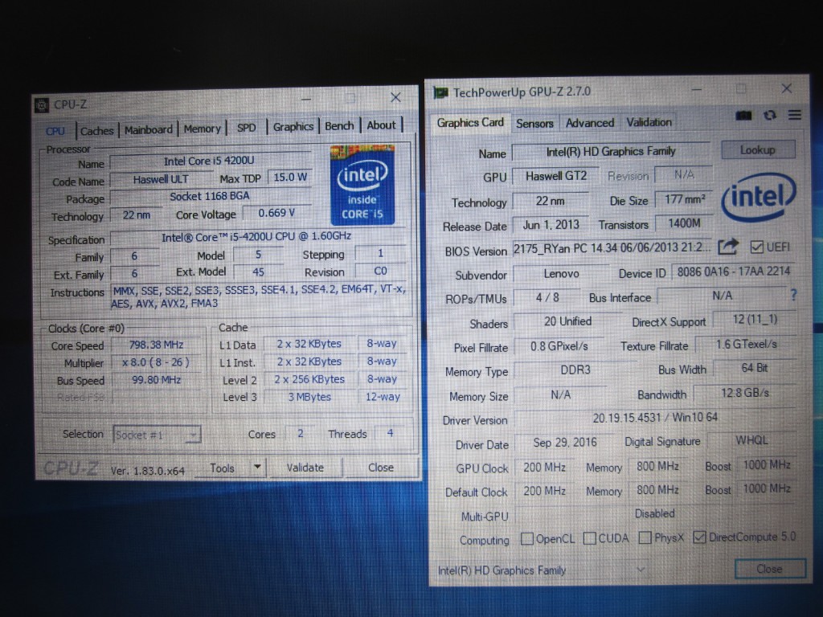Click the Transistors value 1400M
The height and width of the screenshot is (617, 823).
684,223
